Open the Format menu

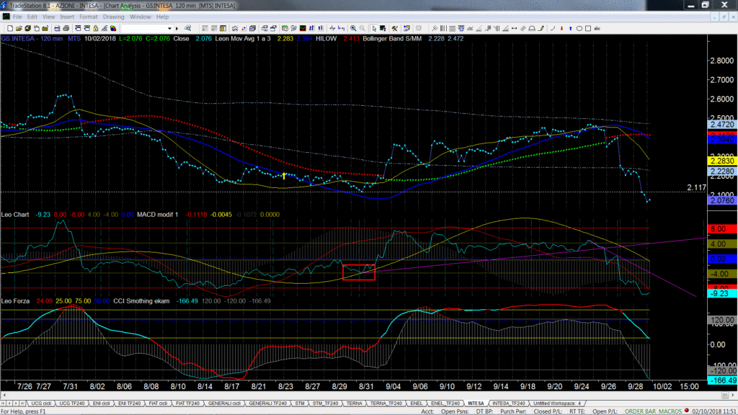(x=89, y=17)
